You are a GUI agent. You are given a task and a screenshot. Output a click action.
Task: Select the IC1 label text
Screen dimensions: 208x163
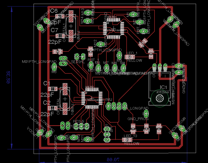[163, 87]
